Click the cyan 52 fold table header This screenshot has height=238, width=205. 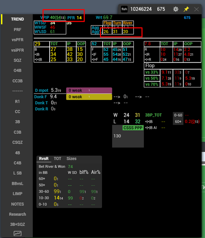coord(94,44)
